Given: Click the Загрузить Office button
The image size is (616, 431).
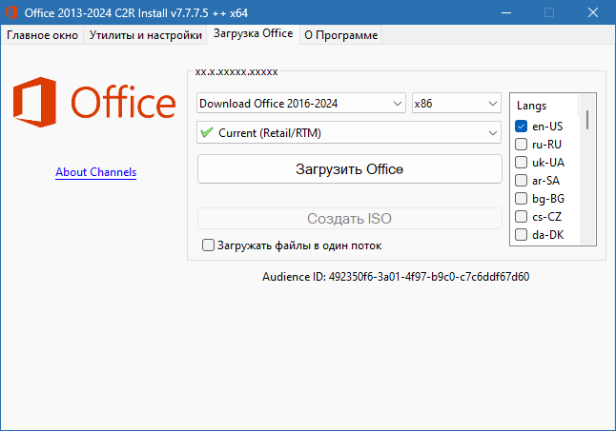Looking at the screenshot, I should [x=350, y=168].
